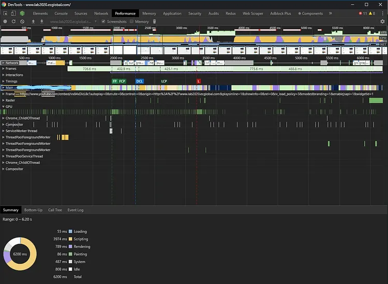Switch to the Console tab
Viewport: 388px width, 284px height.
[x=61, y=13]
